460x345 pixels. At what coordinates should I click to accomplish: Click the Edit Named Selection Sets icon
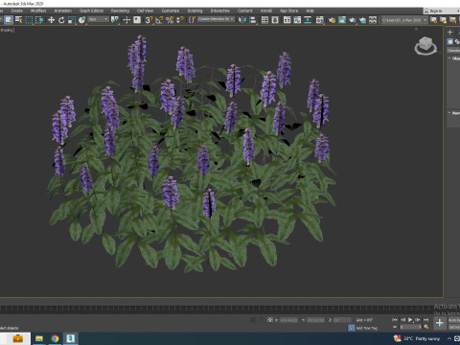pyautogui.click(x=192, y=20)
